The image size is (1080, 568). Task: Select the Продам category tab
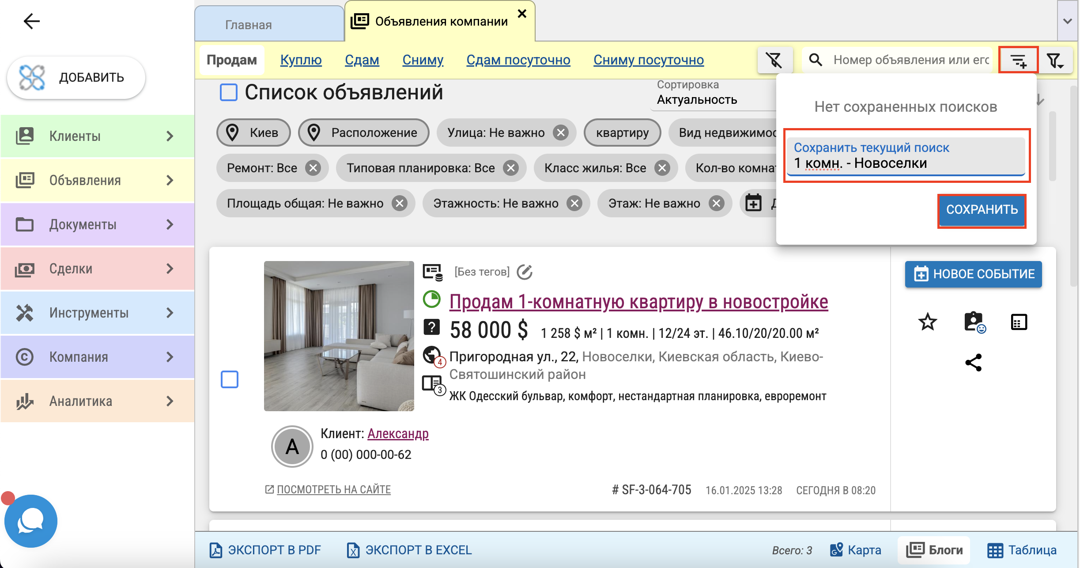(231, 60)
